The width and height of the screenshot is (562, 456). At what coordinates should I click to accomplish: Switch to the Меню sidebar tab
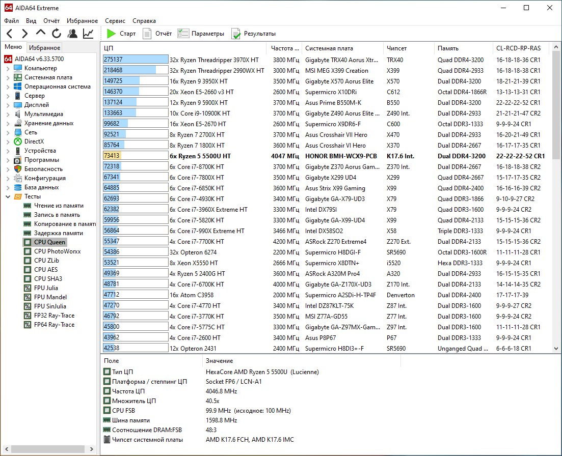pyautogui.click(x=13, y=47)
